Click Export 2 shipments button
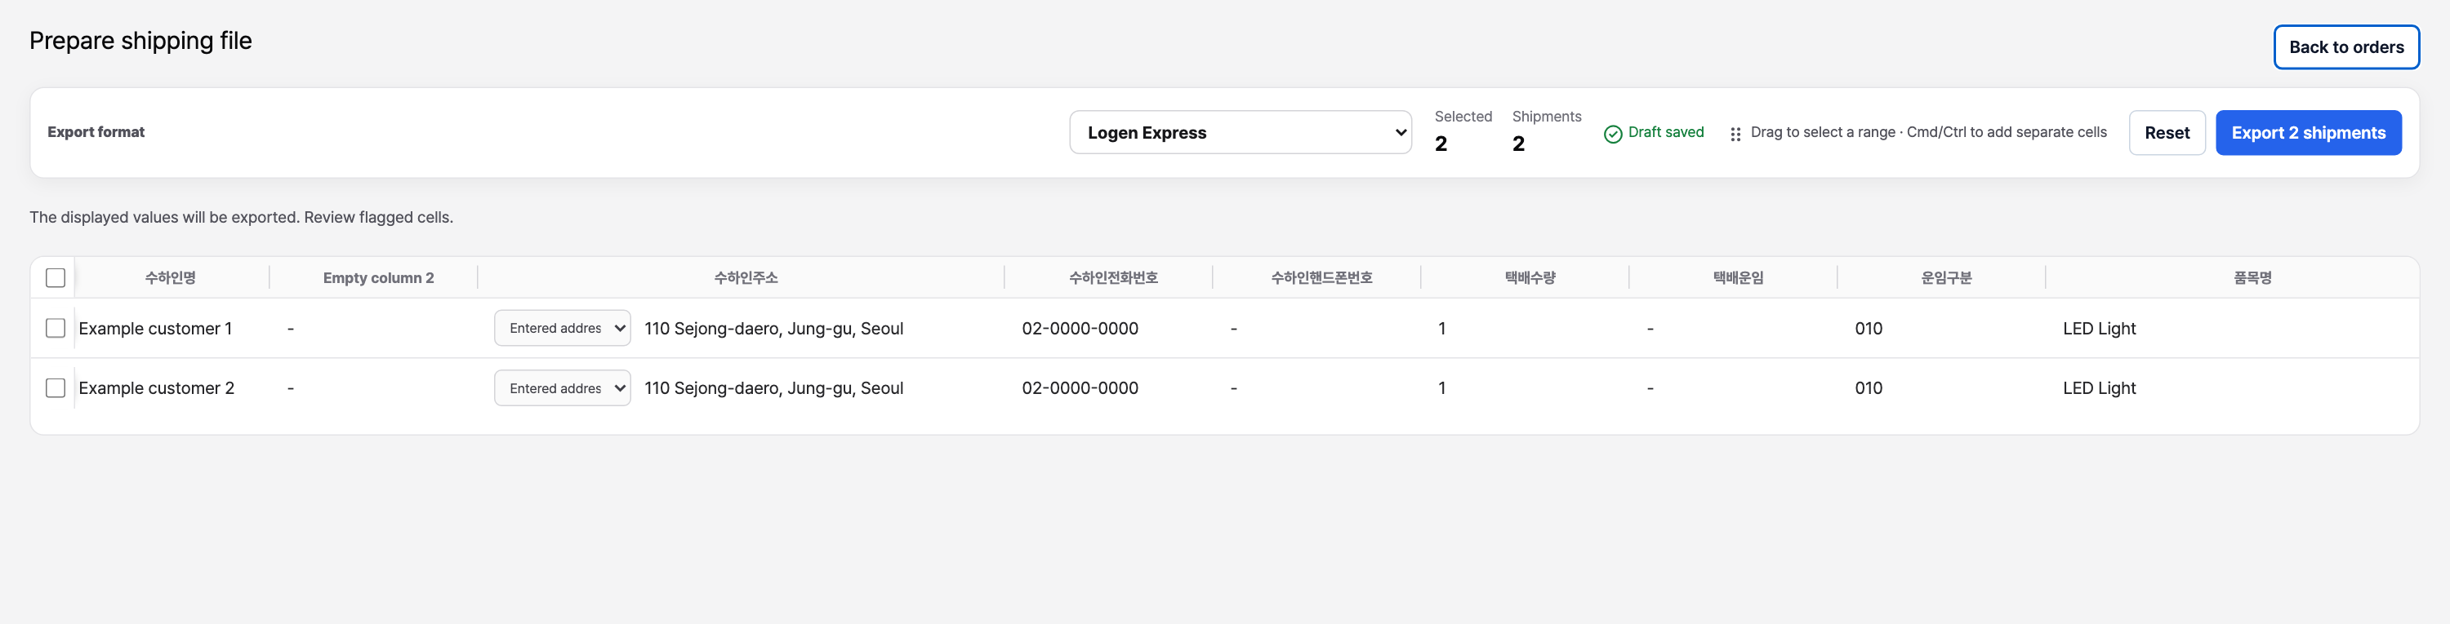Image resolution: width=2450 pixels, height=624 pixels. pos(2308,132)
